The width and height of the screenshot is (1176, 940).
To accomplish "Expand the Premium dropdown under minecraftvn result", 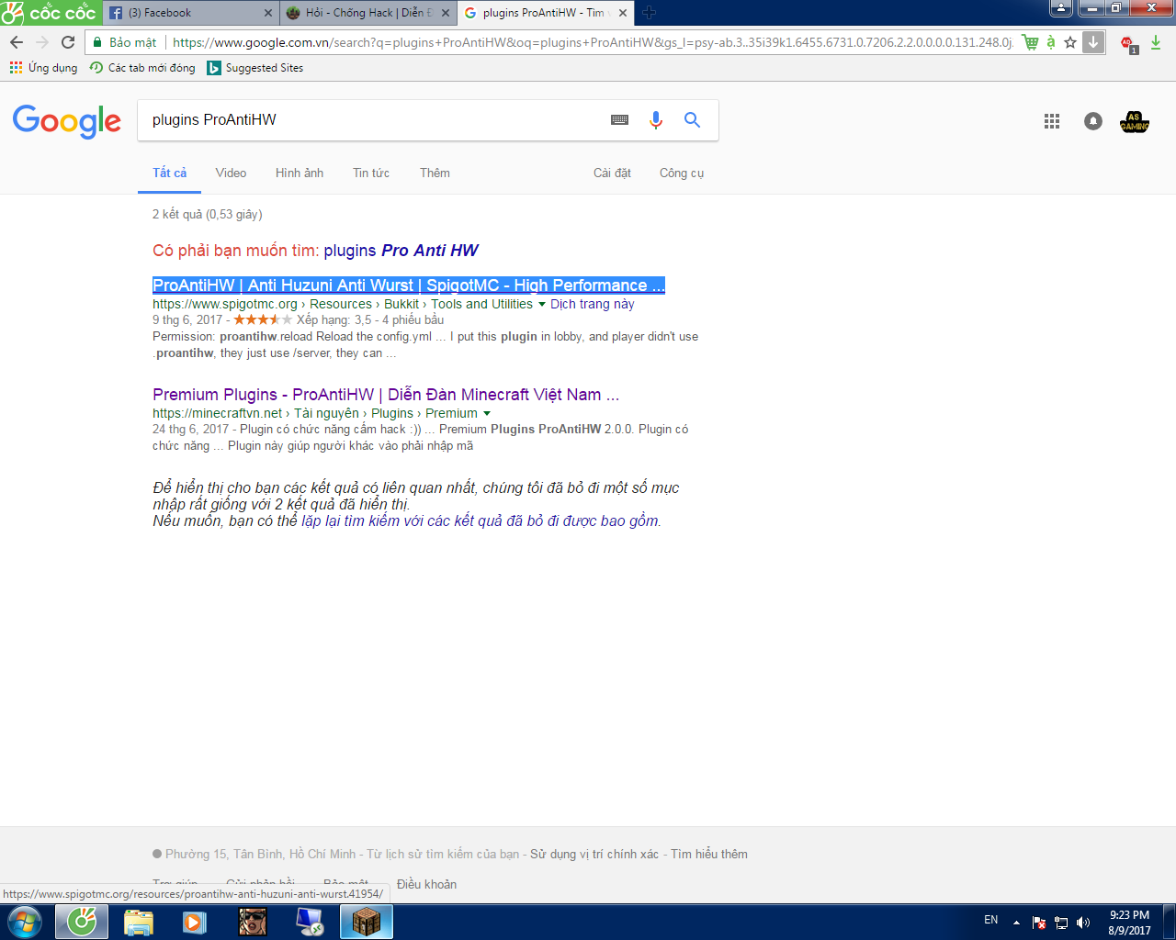I will (488, 413).
